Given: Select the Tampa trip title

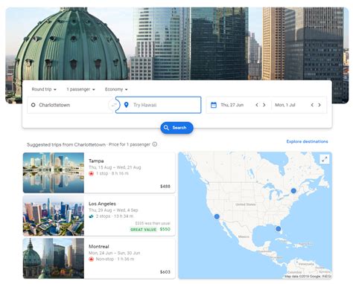Looking at the screenshot, I should [x=96, y=161].
